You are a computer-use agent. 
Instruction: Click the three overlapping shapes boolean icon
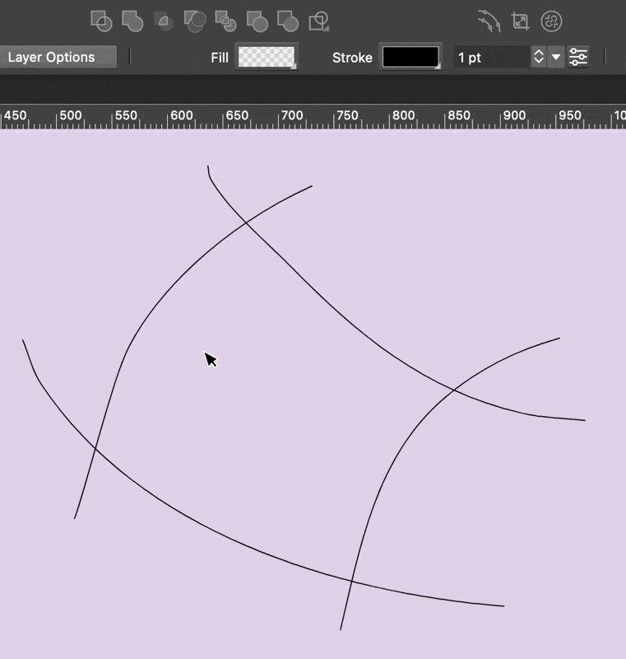point(195,21)
